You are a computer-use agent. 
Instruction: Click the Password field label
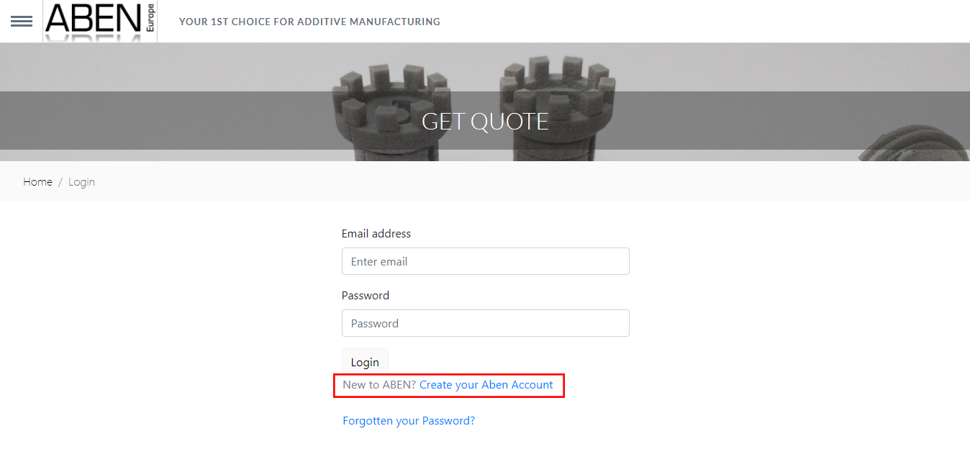click(x=366, y=296)
